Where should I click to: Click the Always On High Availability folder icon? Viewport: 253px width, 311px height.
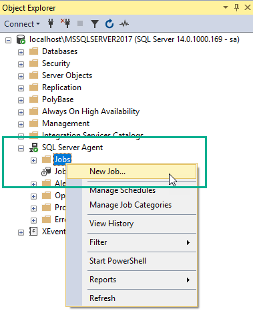(x=34, y=111)
